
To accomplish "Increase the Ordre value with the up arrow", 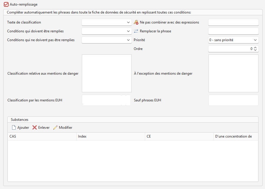I will [255, 48].
